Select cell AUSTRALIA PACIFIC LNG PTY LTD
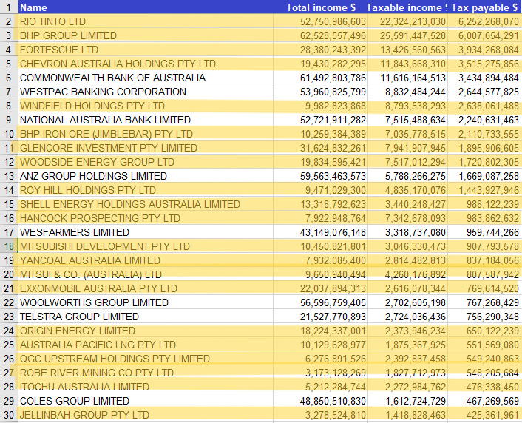This screenshot has height=423, width=522. [x=146, y=345]
